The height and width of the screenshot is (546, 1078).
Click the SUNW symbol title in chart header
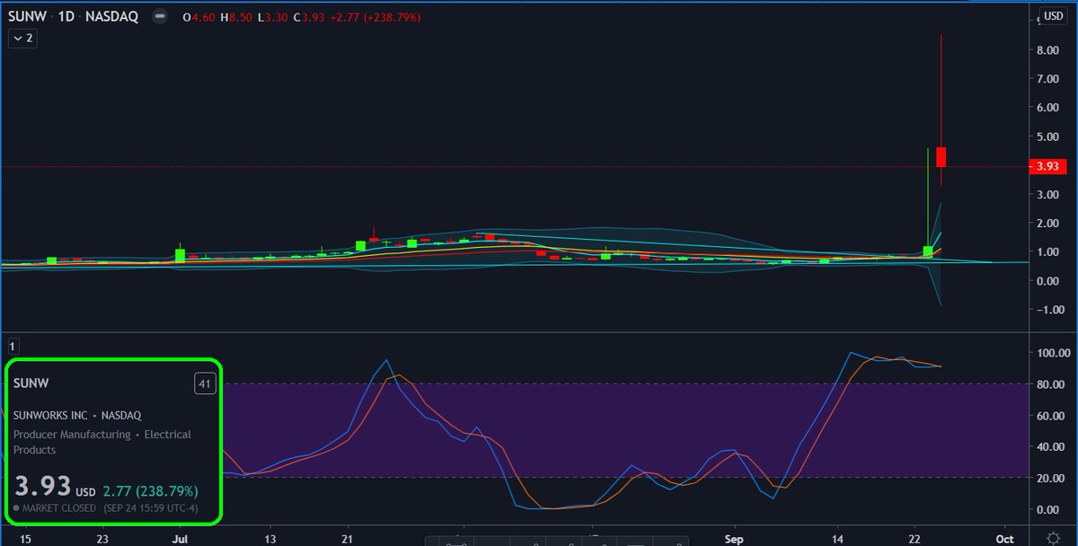tap(29, 17)
